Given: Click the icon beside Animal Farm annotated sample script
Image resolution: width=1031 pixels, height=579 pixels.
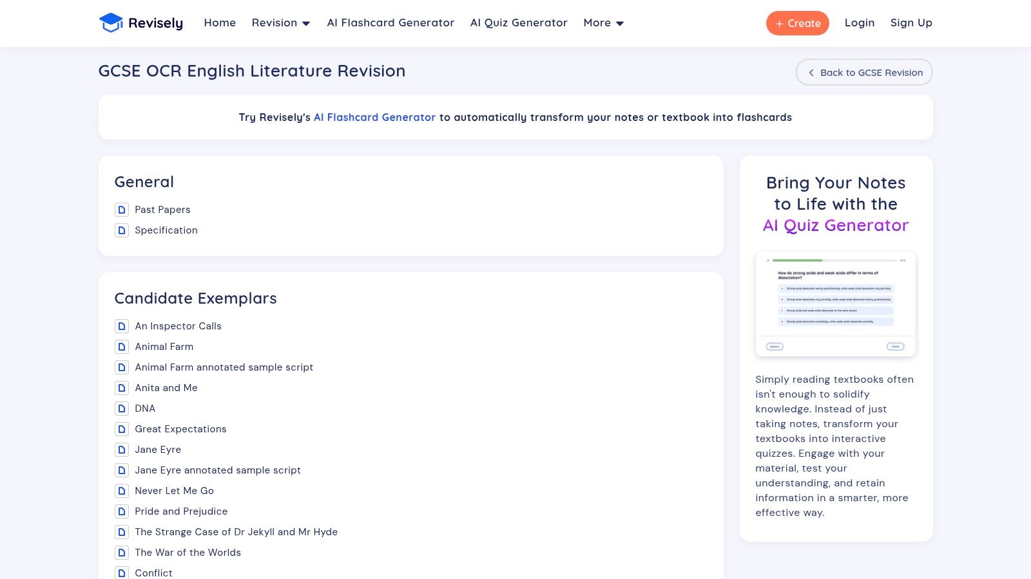Looking at the screenshot, I should coord(122,367).
